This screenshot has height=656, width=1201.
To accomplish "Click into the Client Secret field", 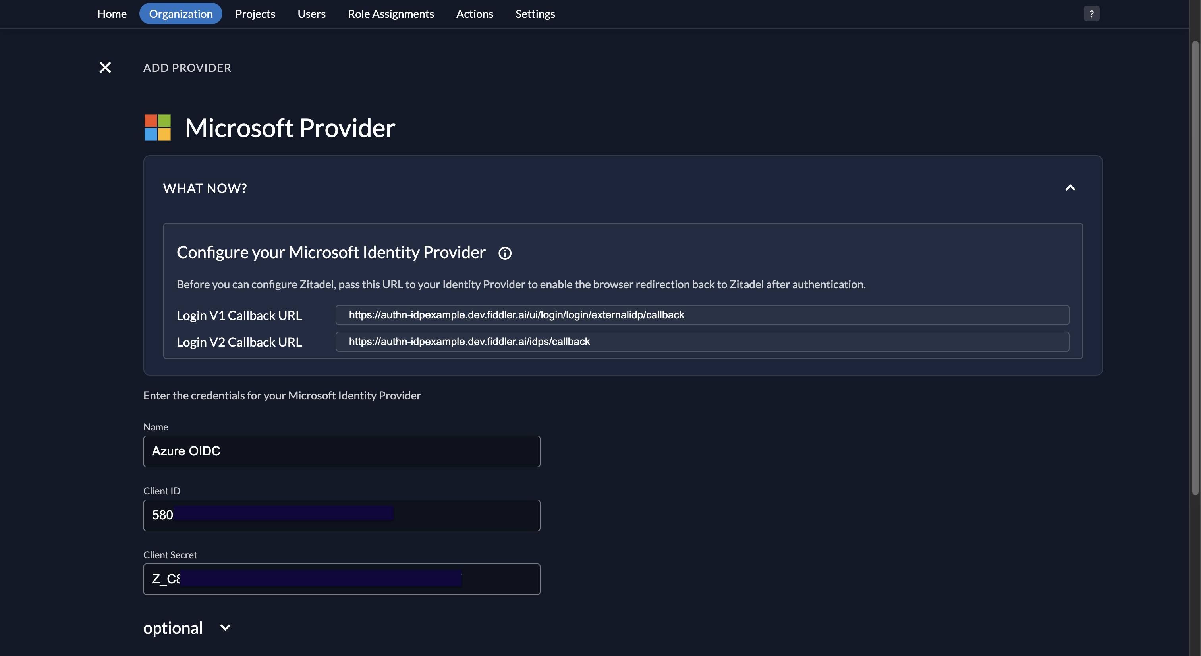I will point(342,579).
